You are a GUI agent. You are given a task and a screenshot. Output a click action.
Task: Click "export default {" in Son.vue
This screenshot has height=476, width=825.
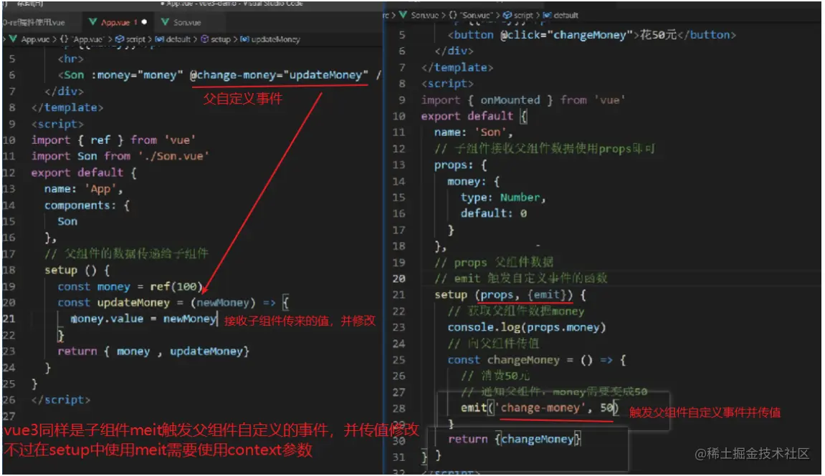[x=474, y=116]
